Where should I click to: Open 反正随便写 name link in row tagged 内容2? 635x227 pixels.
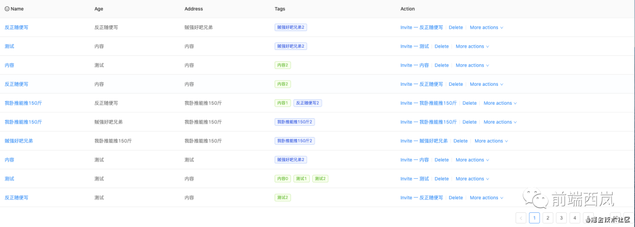click(16, 84)
